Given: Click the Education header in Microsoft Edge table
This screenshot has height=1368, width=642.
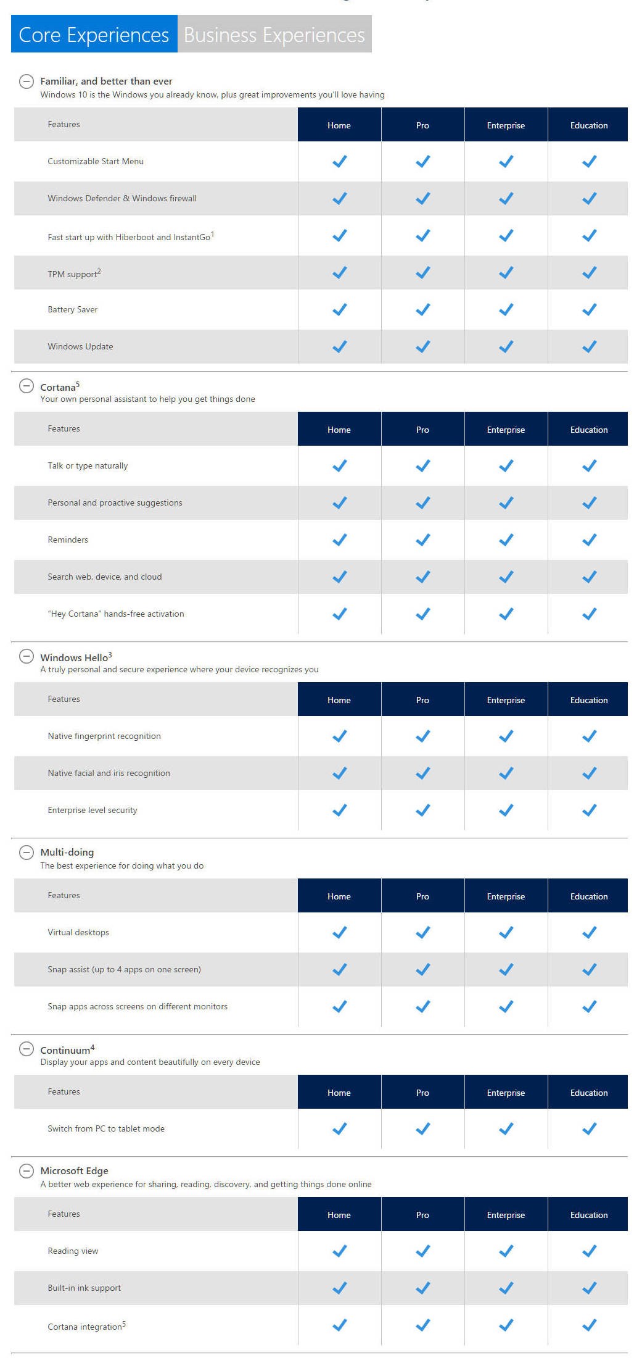Looking at the screenshot, I should coord(588,1214).
